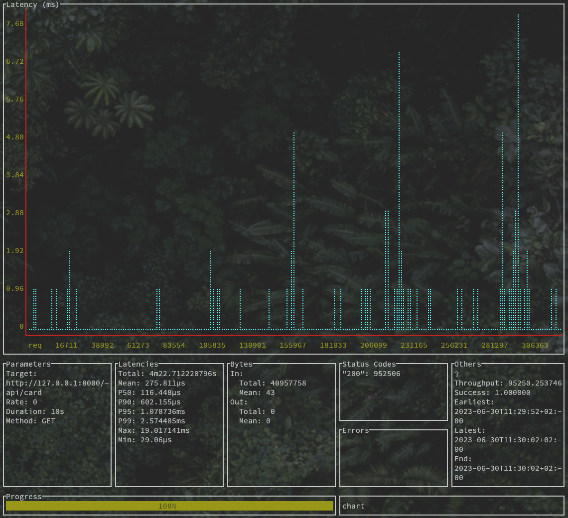Click the 206099 x-axis tick
Image resolution: width=568 pixels, height=518 pixels.
tap(374, 345)
